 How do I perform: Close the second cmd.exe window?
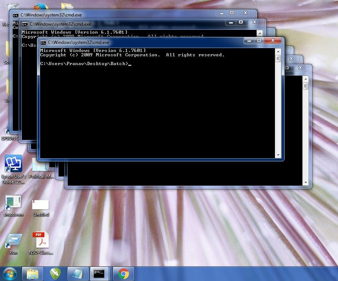pyautogui.click(x=254, y=22)
